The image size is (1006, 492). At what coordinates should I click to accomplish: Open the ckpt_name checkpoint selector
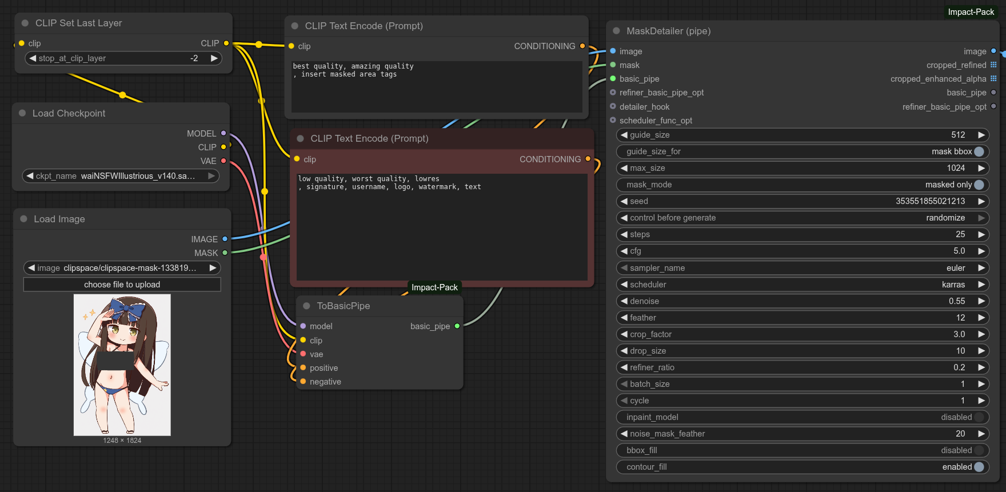tap(121, 176)
